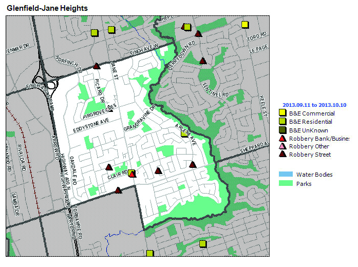Click the ARROW RD street label
Screen dimensions: 358x267
(55, 148)
